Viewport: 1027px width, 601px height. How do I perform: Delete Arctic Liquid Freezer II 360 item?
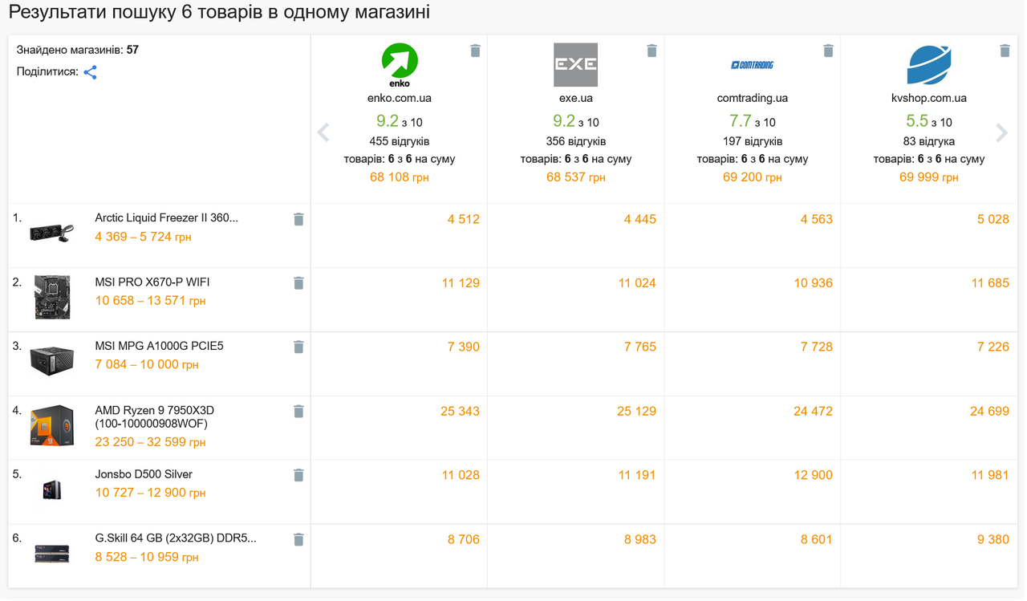tap(298, 219)
